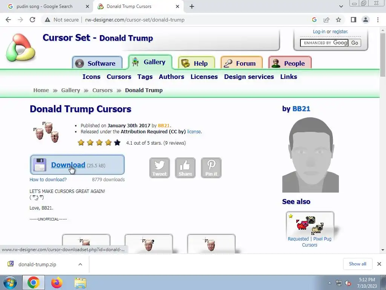The width and height of the screenshot is (386, 290).
Task: Click the register link
Action: pyautogui.click(x=340, y=32)
